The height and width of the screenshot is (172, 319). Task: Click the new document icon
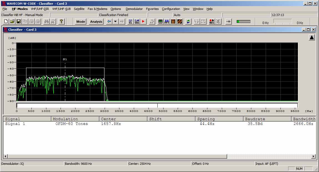coord(6,22)
